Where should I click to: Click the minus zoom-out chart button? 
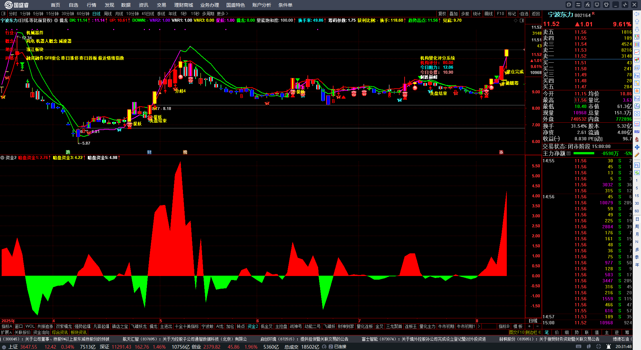pos(538,326)
